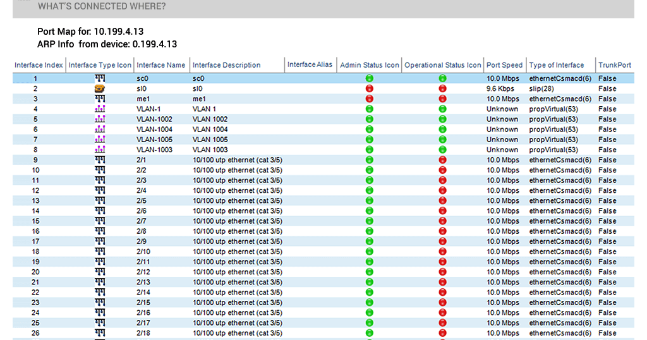647x340 pixels.
Task: Sort by the Interface Type Icon column header
Action: [100, 65]
